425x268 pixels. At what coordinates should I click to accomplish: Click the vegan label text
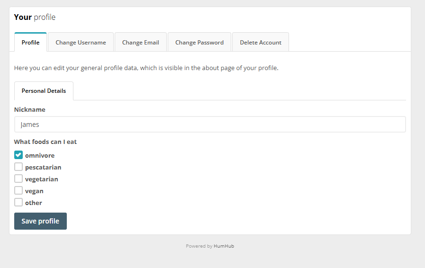pos(34,191)
